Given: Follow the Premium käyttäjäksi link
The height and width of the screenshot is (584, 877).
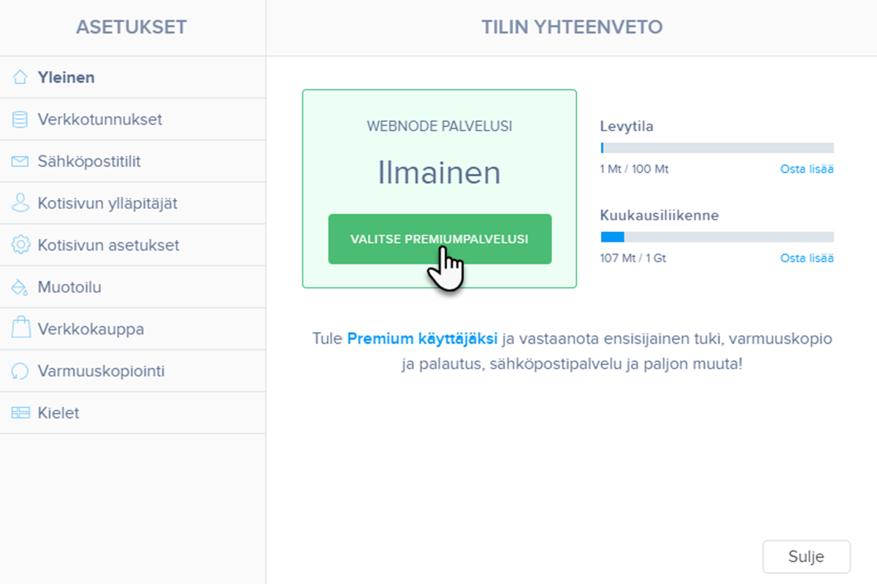Looking at the screenshot, I should click(x=422, y=339).
